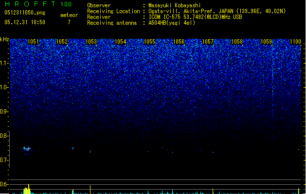Click the 1.1 kHz frequency label
The image size is (306, 194).
[4, 63]
